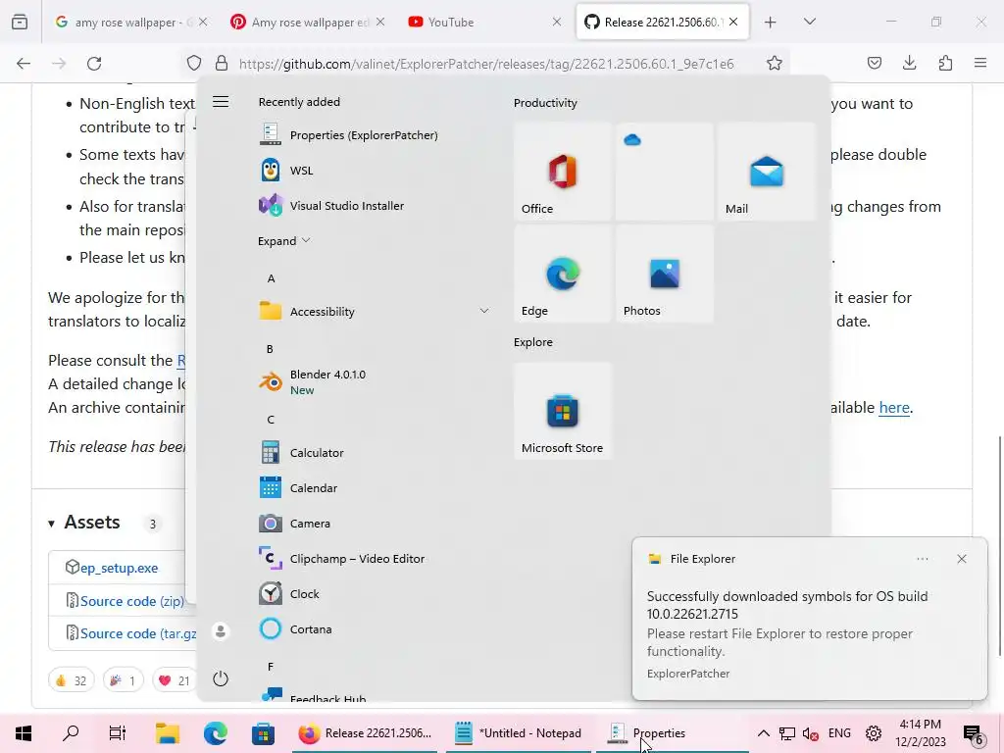Open a new browser tab
This screenshot has width=1004, height=753.
click(x=771, y=23)
